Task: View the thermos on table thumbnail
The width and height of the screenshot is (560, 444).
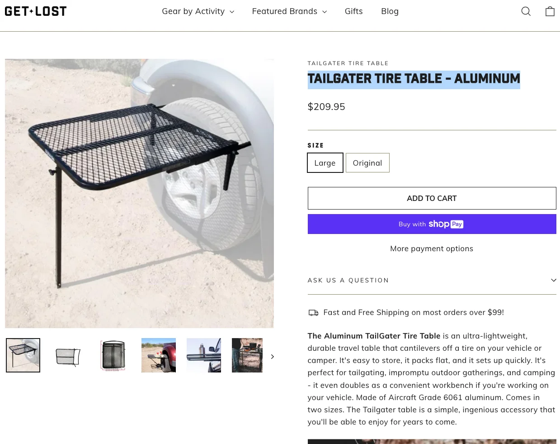Action: coord(204,355)
